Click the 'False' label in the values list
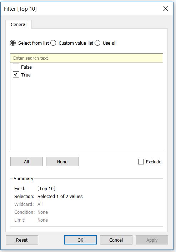Image resolution: width=176 pixels, height=252 pixels. (x=26, y=67)
